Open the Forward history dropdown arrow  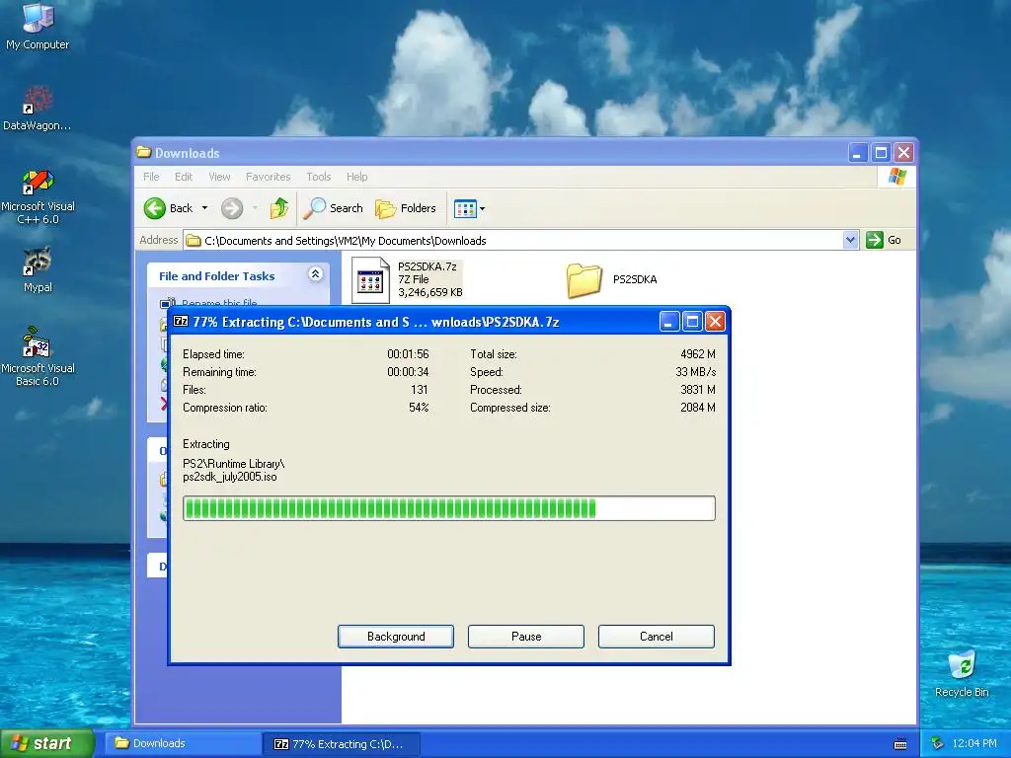[x=256, y=208]
